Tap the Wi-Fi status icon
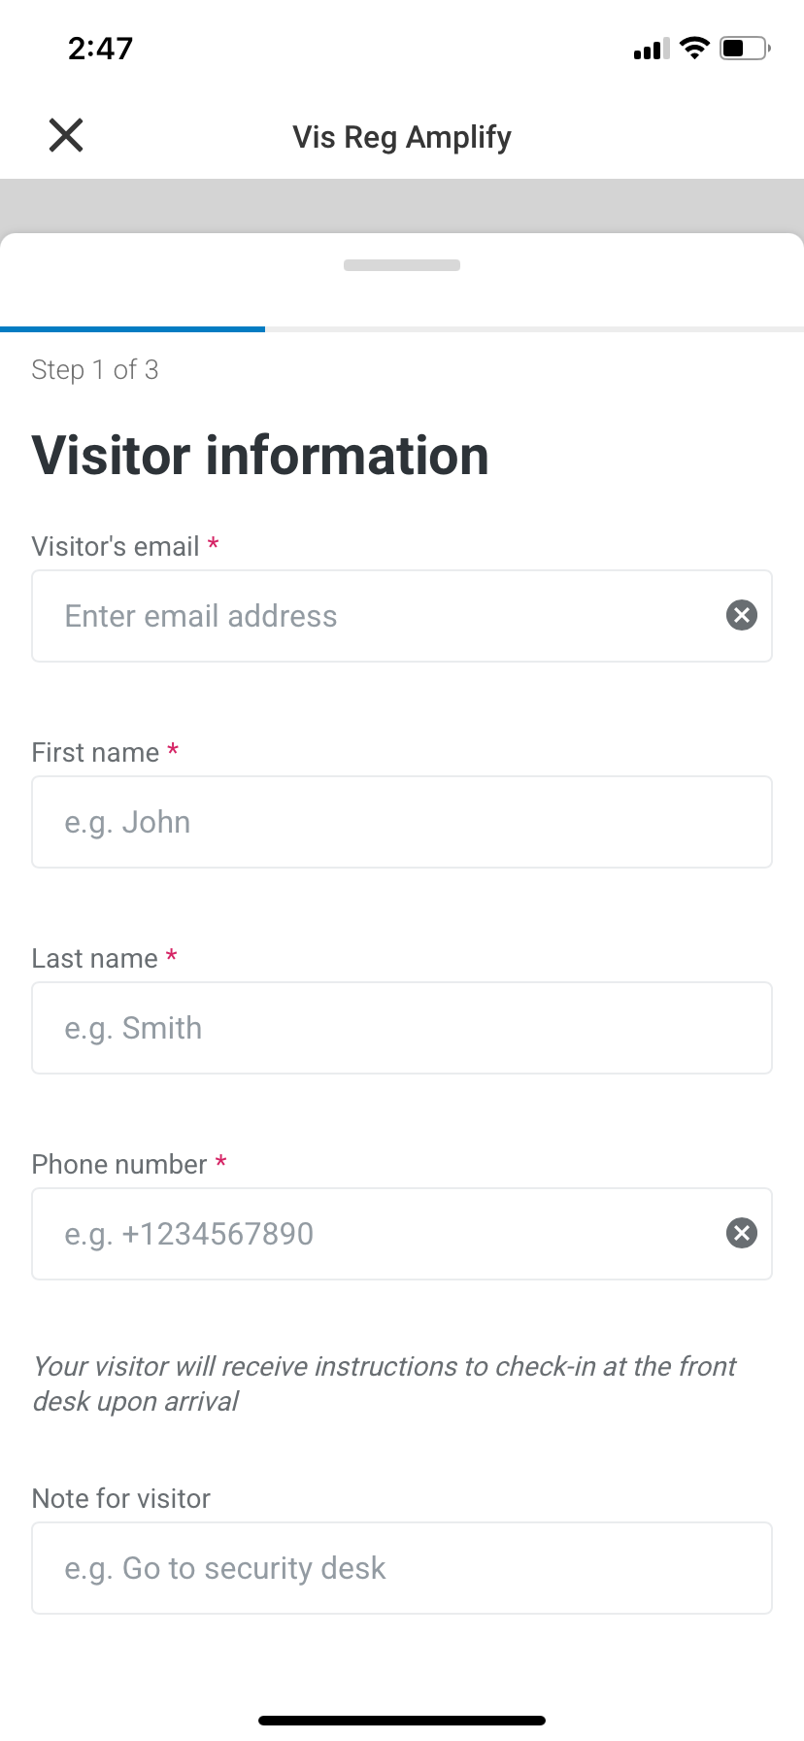This screenshot has width=804, height=1741. click(x=694, y=48)
